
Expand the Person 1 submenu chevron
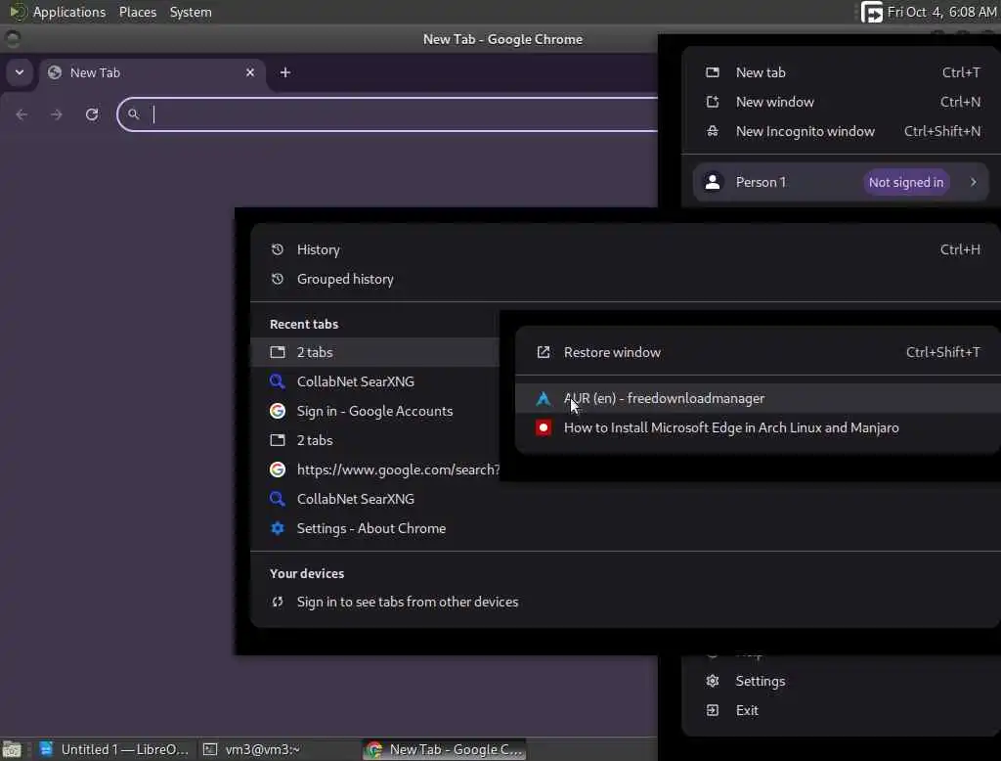(973, 182)
